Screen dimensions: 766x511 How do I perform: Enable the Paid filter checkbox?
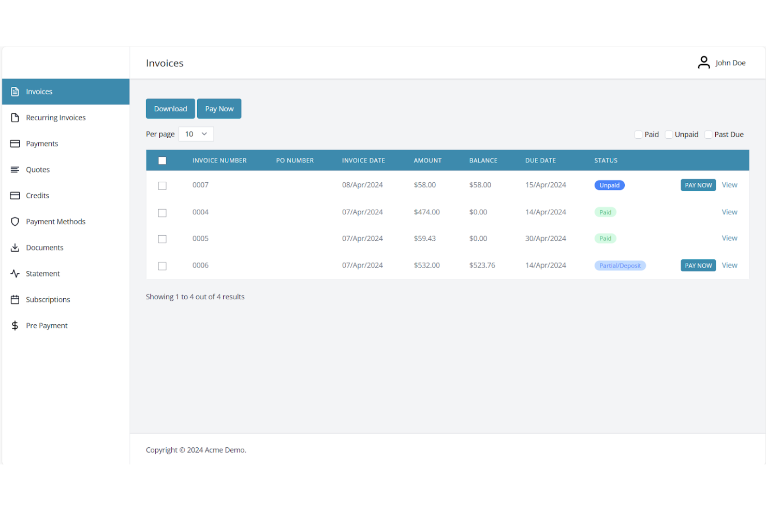[638, 134]
